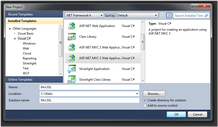The width and height of the screenshot is (218, 127).
Task: Click the ASP.NET Web Application template icon
Action: point(72,26)
